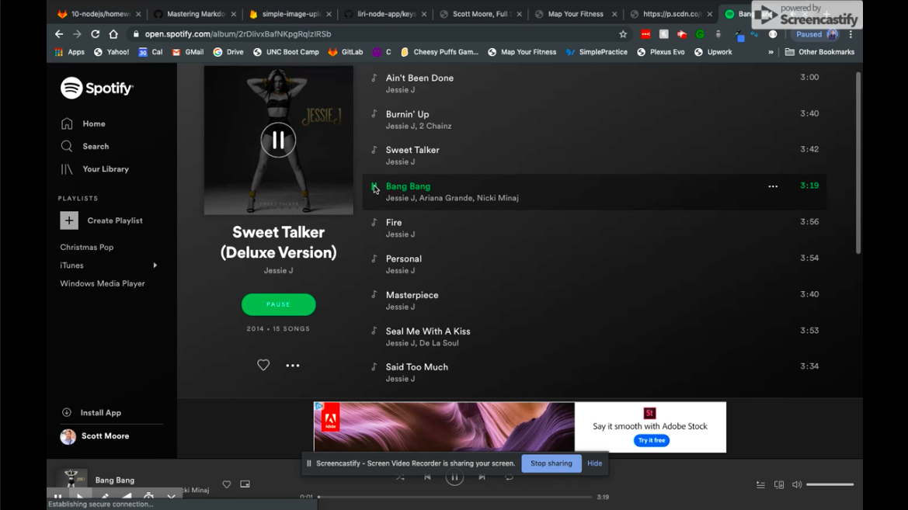Select the Said Too Much track
The image size is (908, 510).
(x=595, y=373)
